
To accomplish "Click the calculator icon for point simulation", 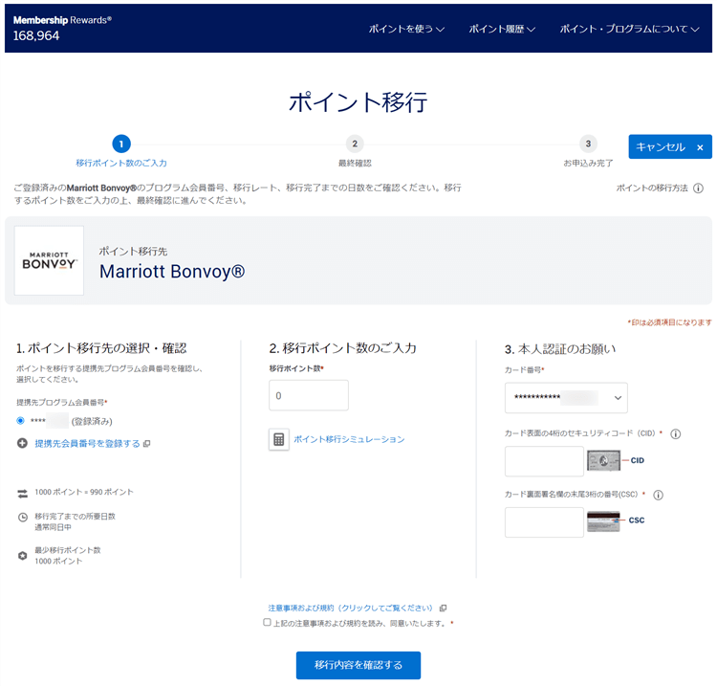I will [279, 439].
